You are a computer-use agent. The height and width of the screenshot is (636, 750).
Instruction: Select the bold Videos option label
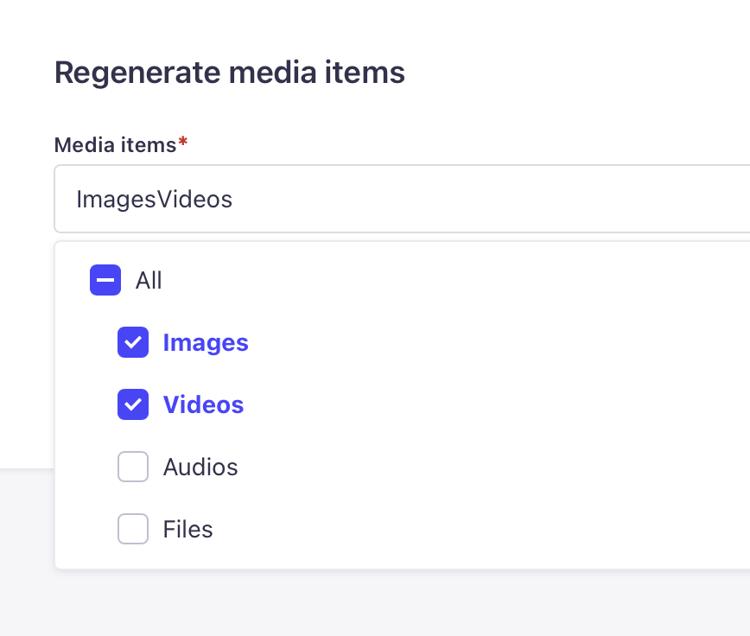(x=203, y=405)
